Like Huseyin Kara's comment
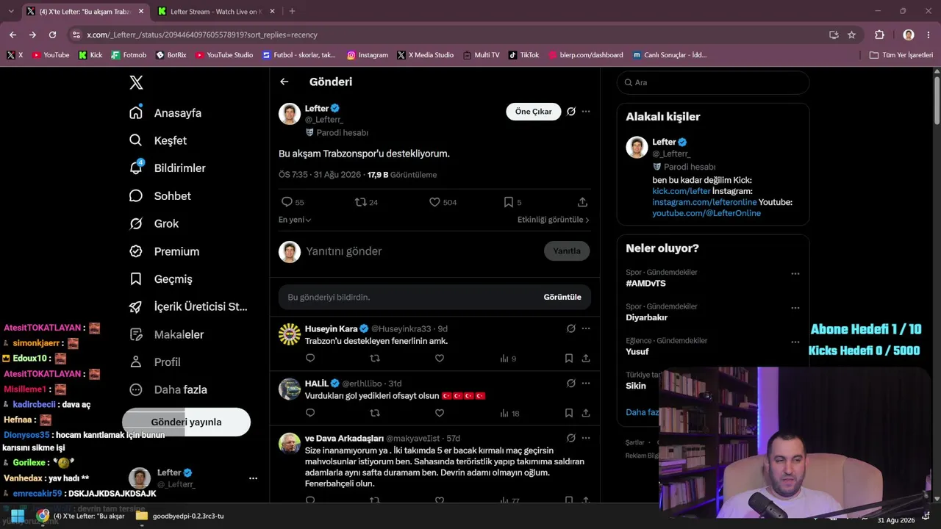Screen dimensions: 941x529 pyautogui.click(x=440, y=359)
